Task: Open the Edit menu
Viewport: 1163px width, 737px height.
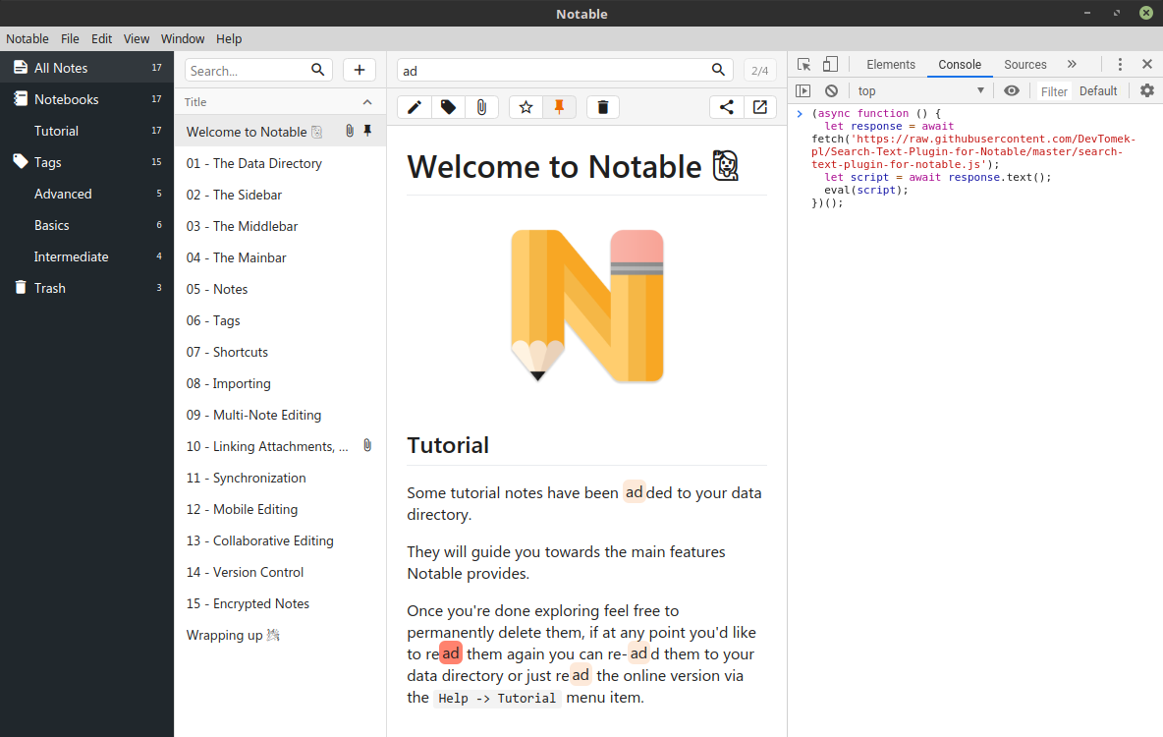Action: pyautogui.click(x=101, y=38)
